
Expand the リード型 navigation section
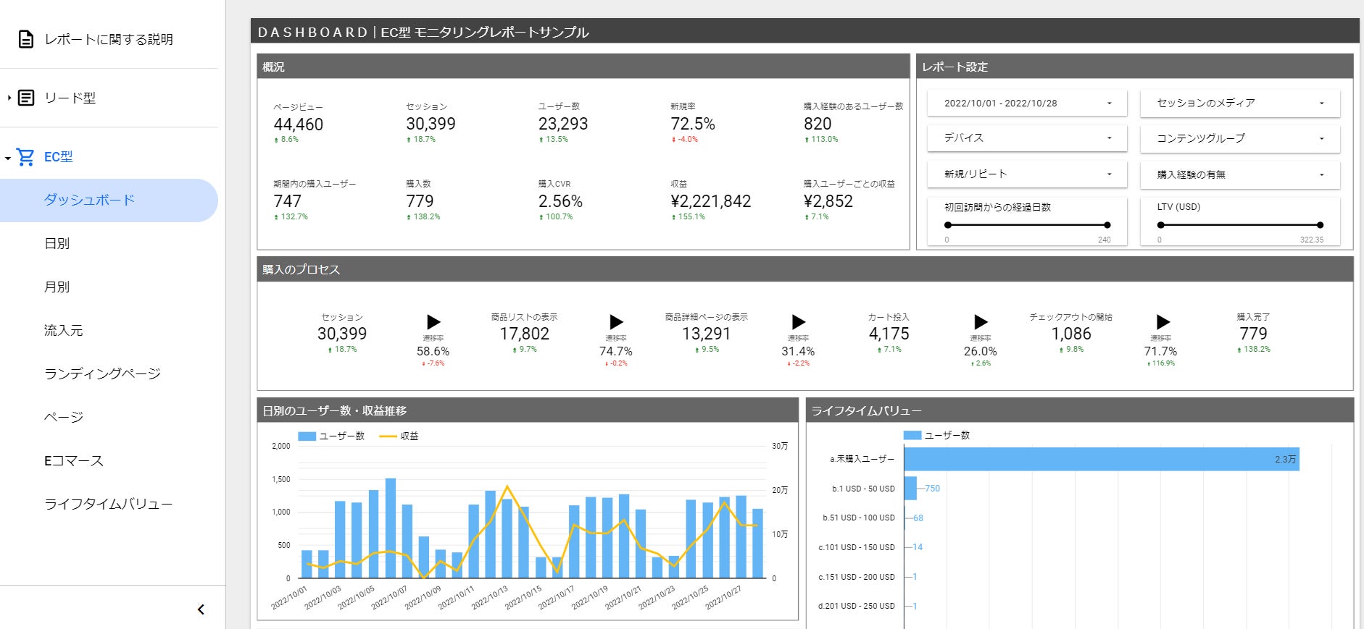9,98
